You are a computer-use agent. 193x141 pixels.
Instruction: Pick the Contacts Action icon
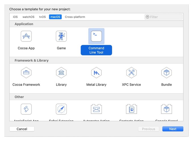(131, 109)
